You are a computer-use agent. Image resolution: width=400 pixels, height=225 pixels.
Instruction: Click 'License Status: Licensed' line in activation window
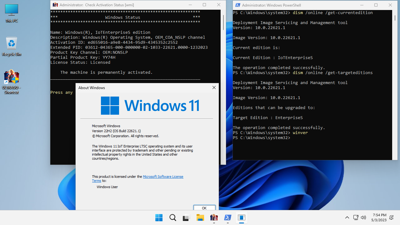coord(80,62)
